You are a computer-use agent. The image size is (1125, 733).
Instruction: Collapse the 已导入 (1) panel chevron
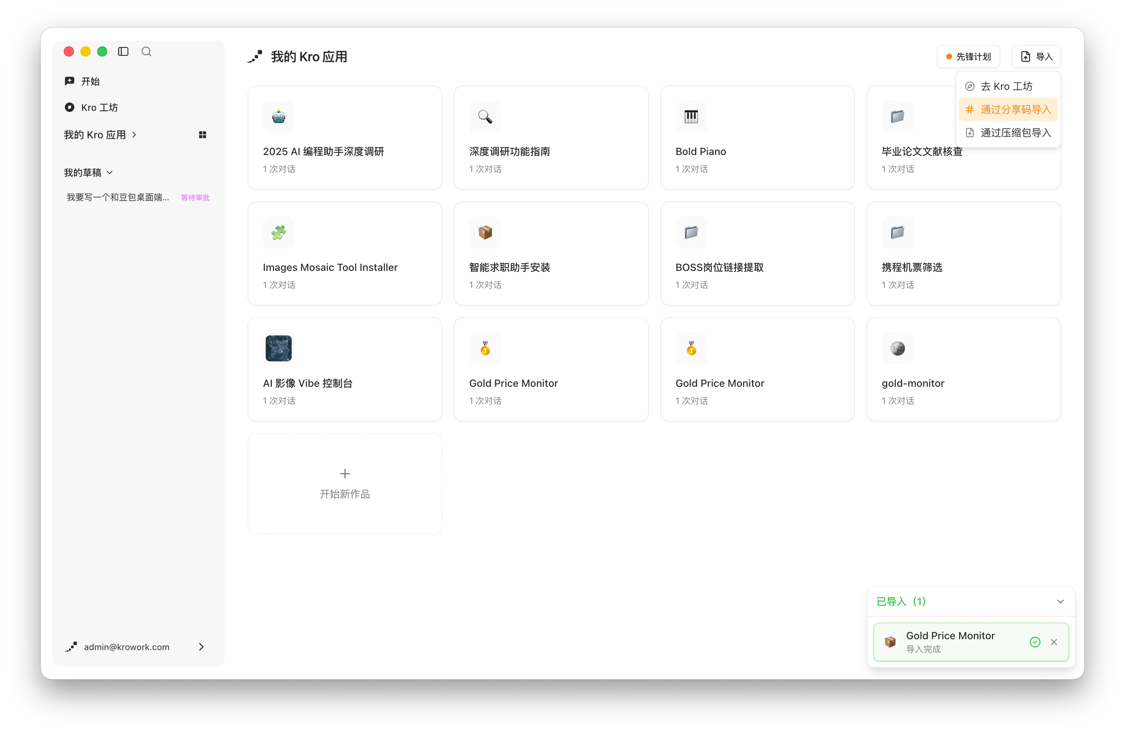pyautogui.click(x=1060, y=601)
